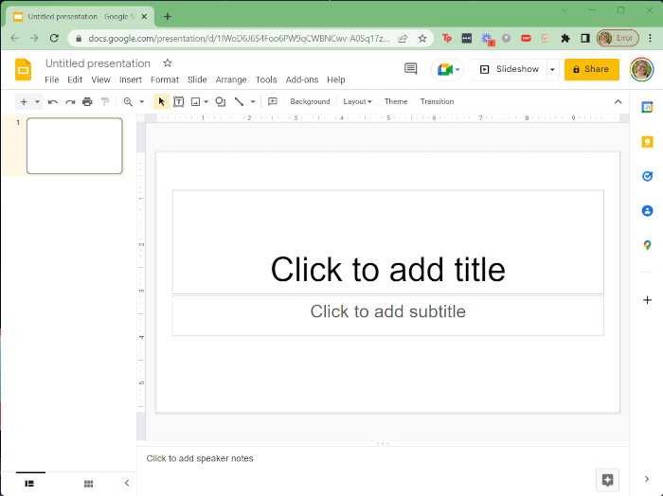Screen dimensions: 663x496
Task: Start the Slideshow
Action: tap(510, 69)
